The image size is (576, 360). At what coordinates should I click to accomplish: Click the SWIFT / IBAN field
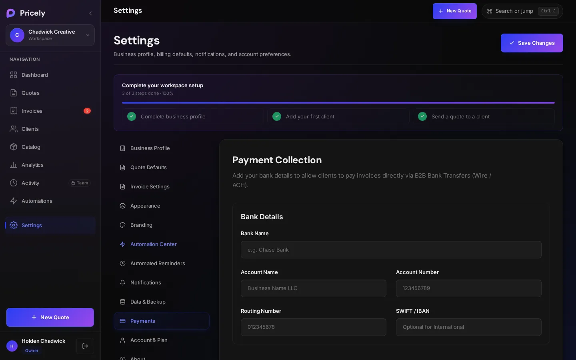coord(469,327)
